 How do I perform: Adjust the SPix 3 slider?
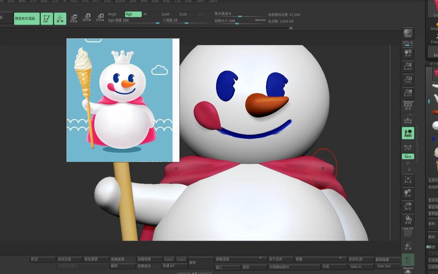pos(408,43)
